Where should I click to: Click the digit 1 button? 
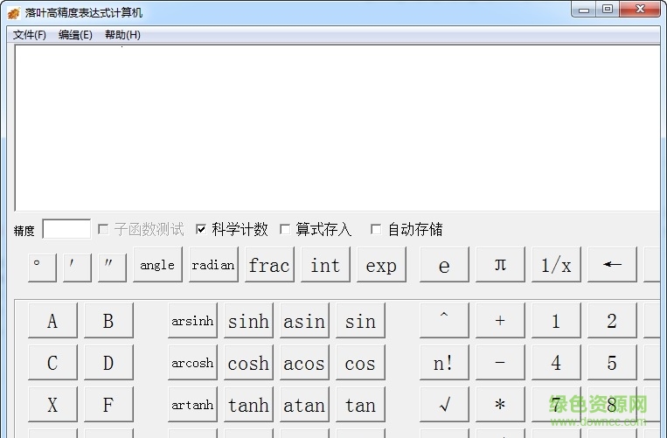[x=556, y=320]
